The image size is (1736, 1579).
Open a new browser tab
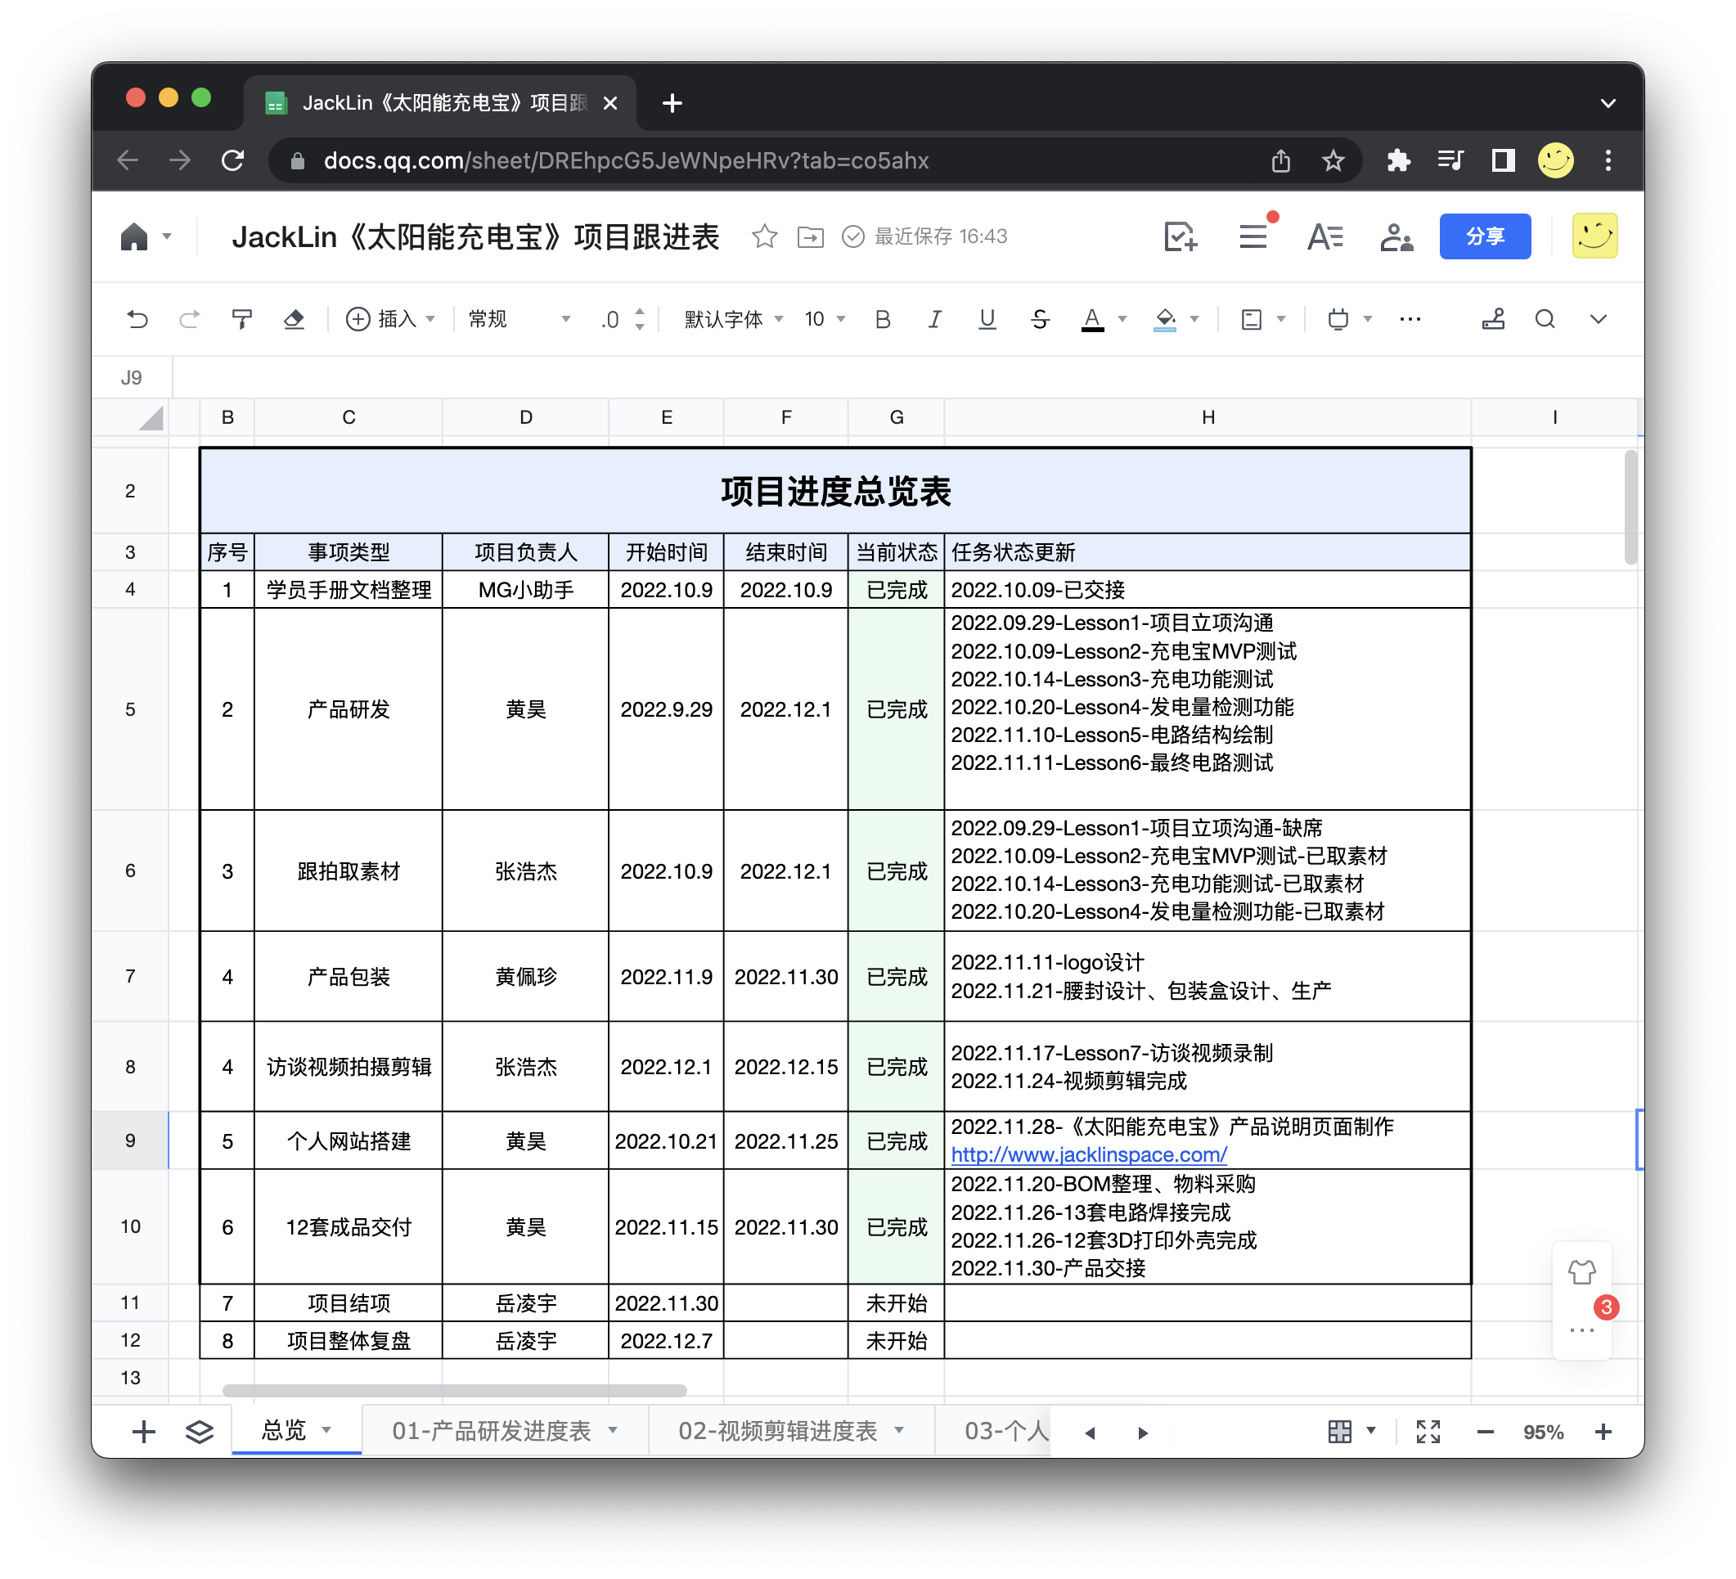(672, 103)
